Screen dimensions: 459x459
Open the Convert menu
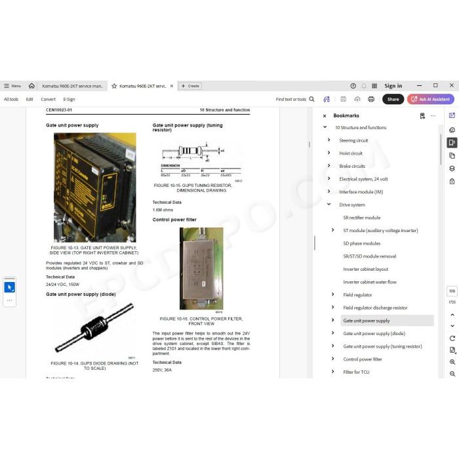(49, 99)
